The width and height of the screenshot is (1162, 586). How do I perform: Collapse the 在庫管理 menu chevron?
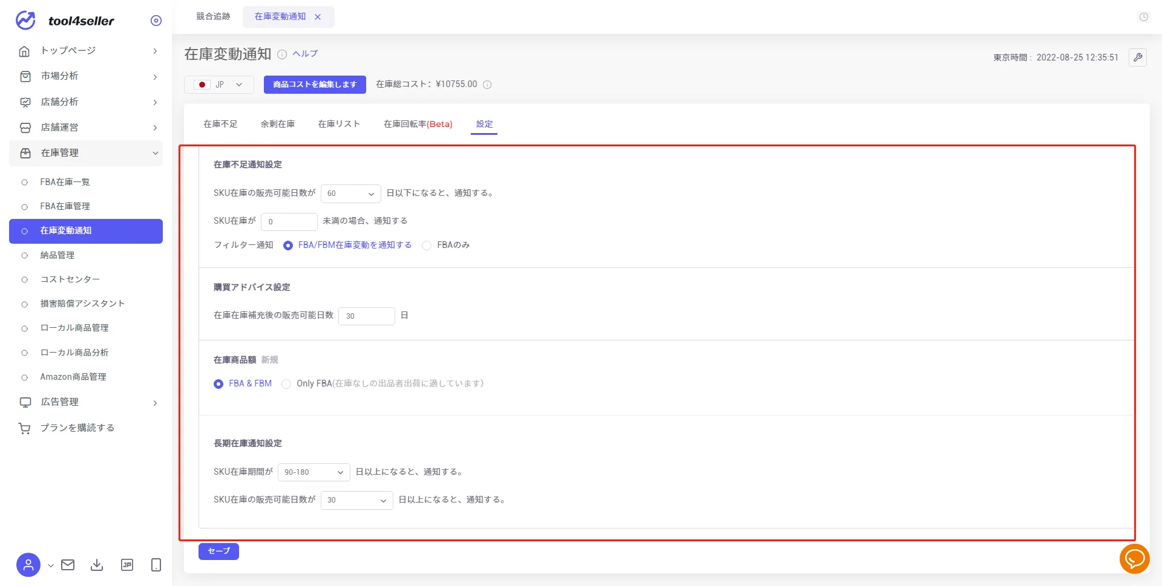(x=155, y=153)
